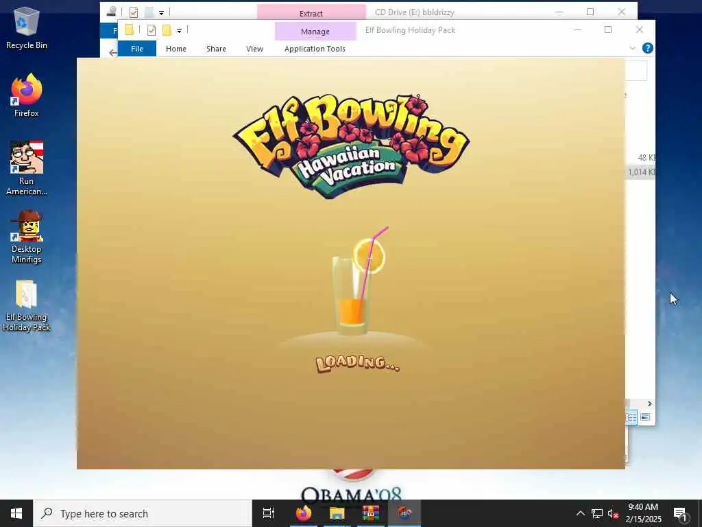Click the Type here to search box
Screen dimensions: 702x527
[143, 513]
